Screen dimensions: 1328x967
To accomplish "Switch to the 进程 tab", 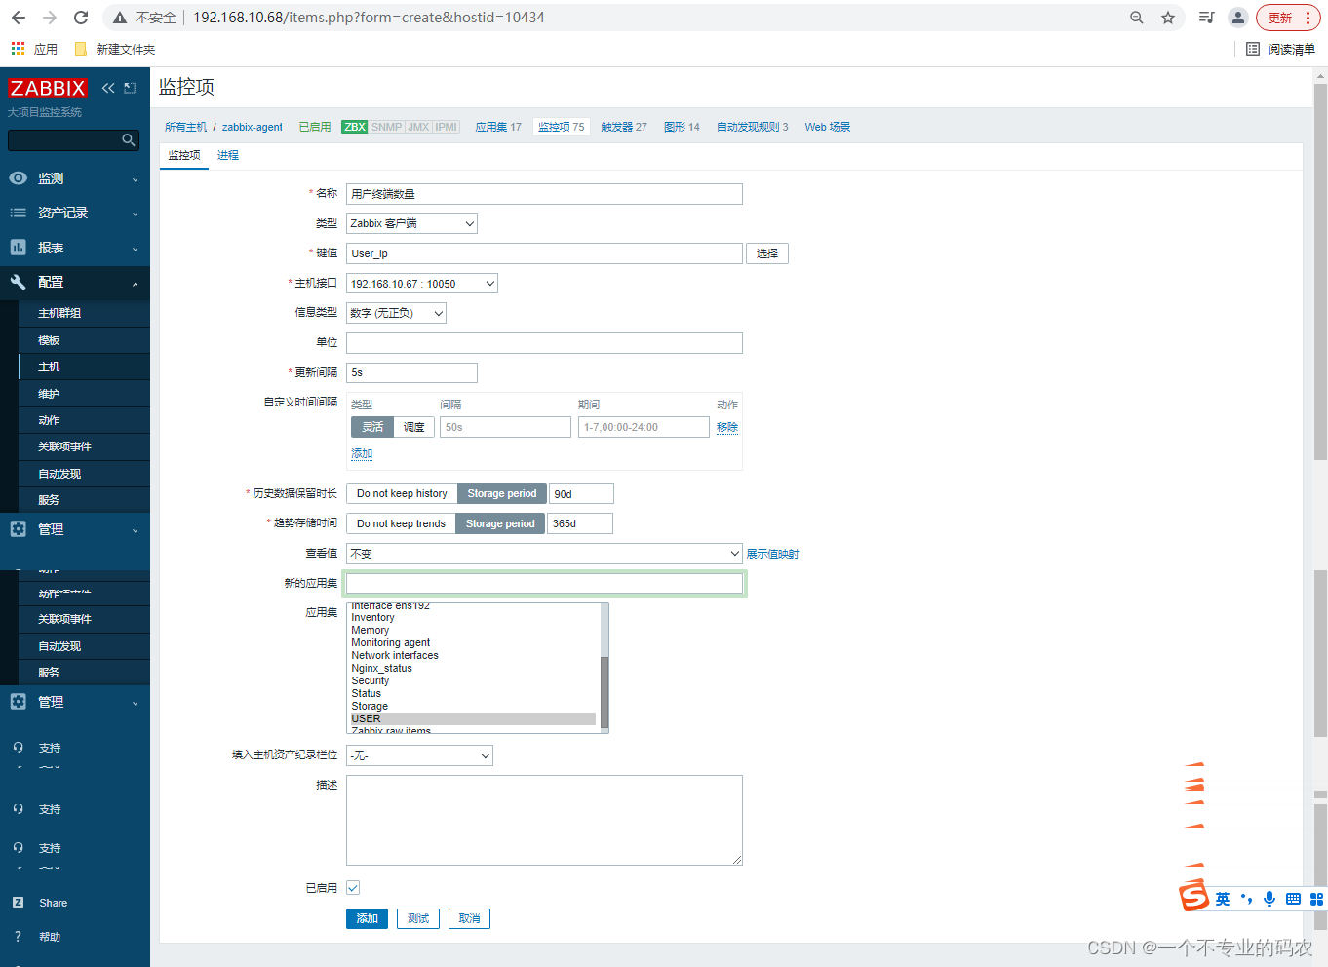I will pos(228,155).
